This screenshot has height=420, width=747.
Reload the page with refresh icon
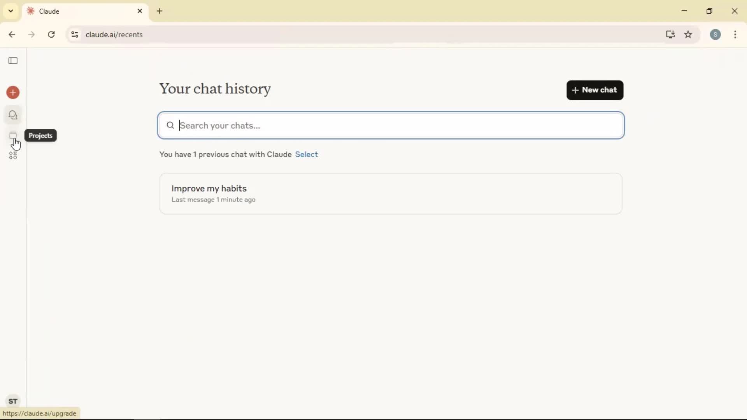pos(51,35)
